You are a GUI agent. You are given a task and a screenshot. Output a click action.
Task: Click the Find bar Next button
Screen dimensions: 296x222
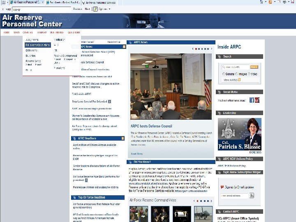click(87, 9)
